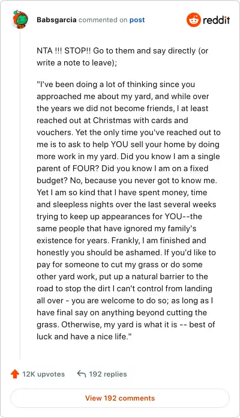Click the orange Reddit Snoo logo
Viewport: 240px width, 418px height.
(x=194, y=20)
